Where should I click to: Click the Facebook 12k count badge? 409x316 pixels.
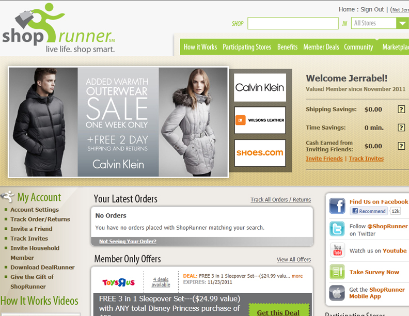point(396,211)
